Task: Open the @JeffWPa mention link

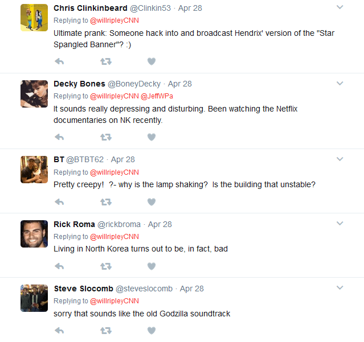Action: point(156,96)
